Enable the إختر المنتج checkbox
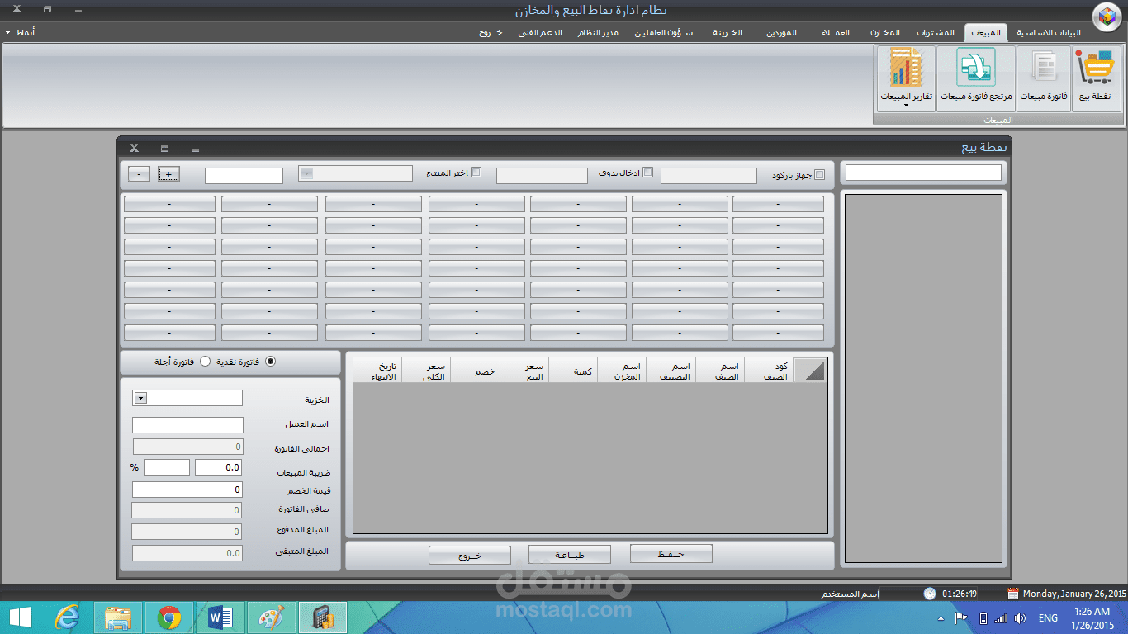This screenshot has height=634, width=1128. pyautogui.click(x=476, y=173)
